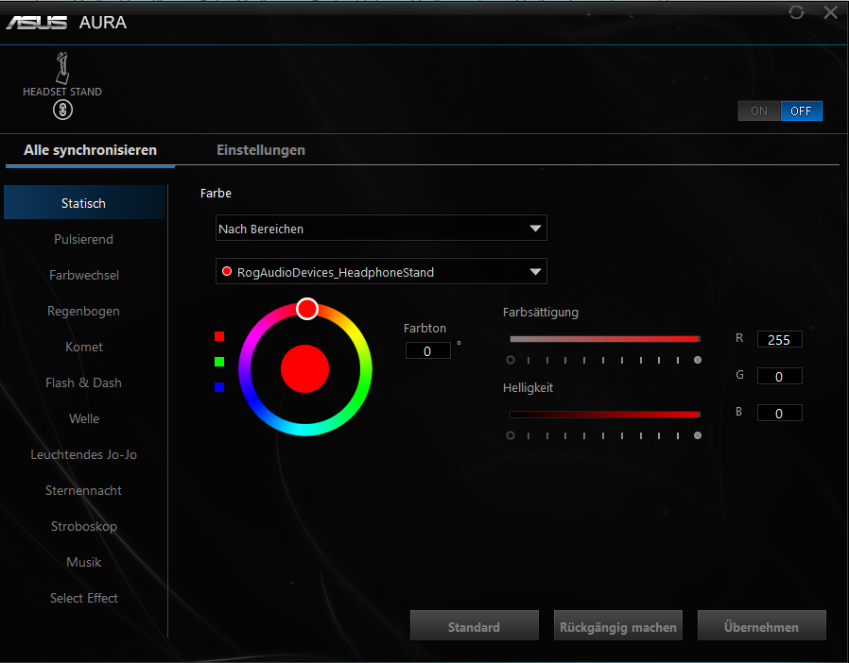Pick the green color swatch
The width and height of the screenshot is (849, 663).
[219, 362]
